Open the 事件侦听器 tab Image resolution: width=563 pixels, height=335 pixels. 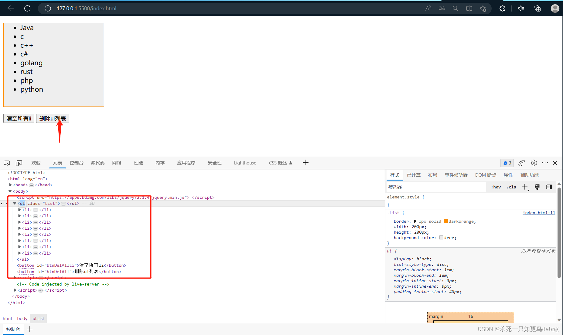point(456,175)
